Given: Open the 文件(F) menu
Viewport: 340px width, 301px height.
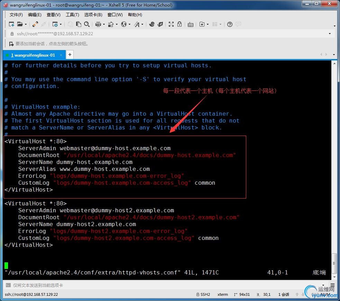Looking at the screenshot, I should click(x=16, y=15).
